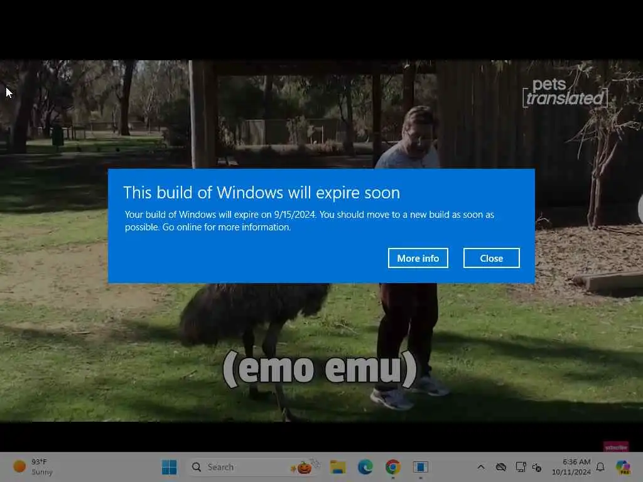The width and height of the screenshot is (643, 482).
Task: Click the red subscribe badge
Action: point(616,447)
